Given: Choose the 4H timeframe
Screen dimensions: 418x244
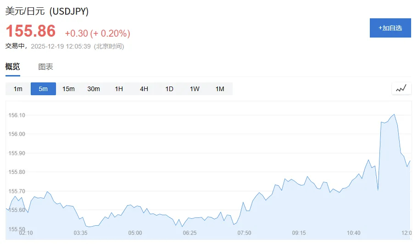Looking at the screenshot, I should tap(144, 89).
